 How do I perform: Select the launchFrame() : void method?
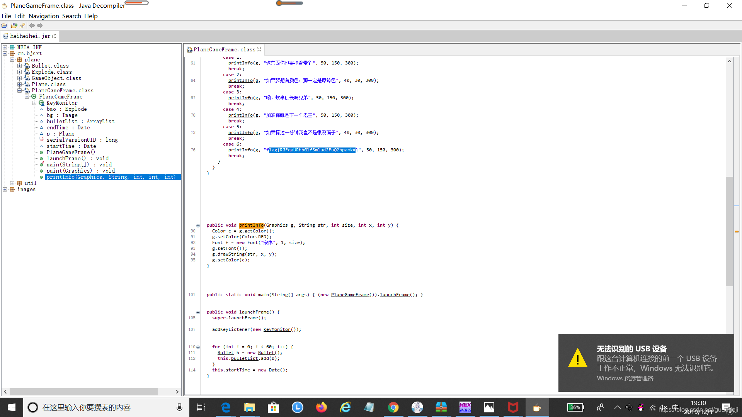click(77, 158)
